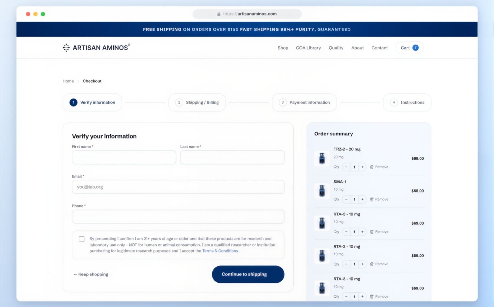Increase quantity of SMA-1
This screenshot has height=307, width=494.
pyautogui.click(x=362, y=199)
